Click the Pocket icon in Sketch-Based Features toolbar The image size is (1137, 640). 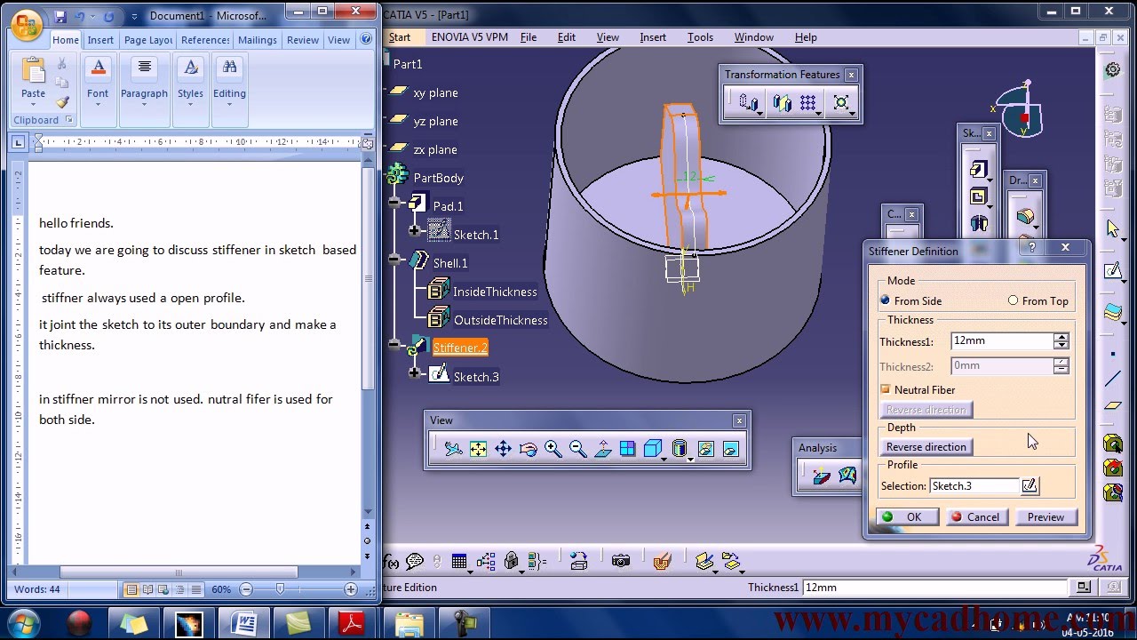click(x=978, y=196)
